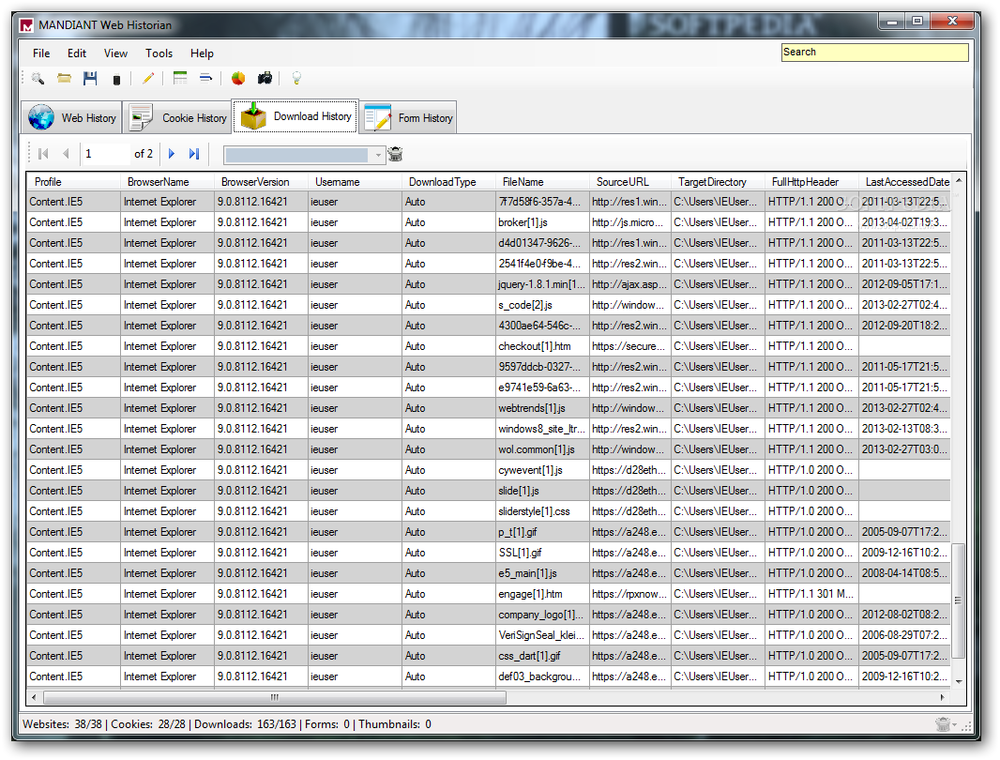Select the s_code[2].js file cell
Image resolution: width=1000 pixels, height=760 pixels.
[542, 305]
